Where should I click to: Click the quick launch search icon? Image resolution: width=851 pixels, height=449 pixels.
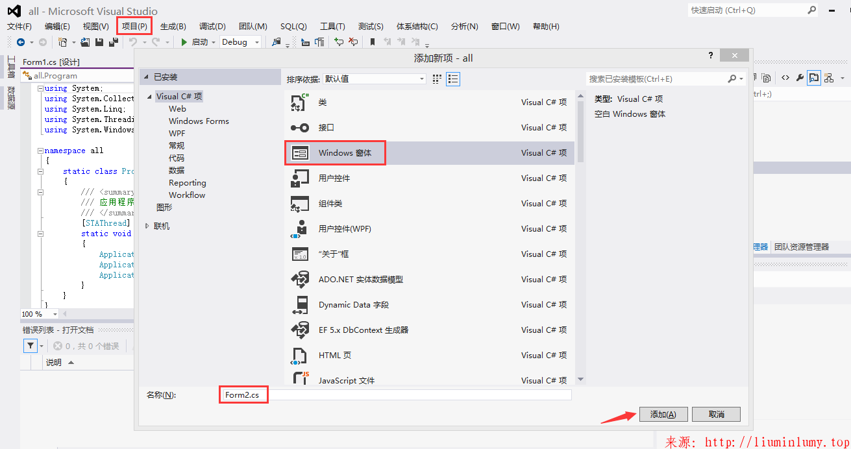click(x=811, y=10)
